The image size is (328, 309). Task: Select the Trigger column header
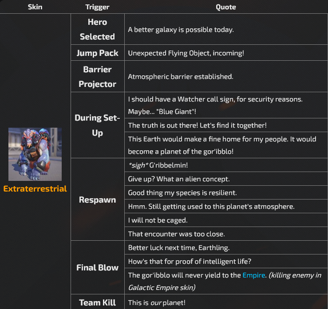(x=97, y=7)
